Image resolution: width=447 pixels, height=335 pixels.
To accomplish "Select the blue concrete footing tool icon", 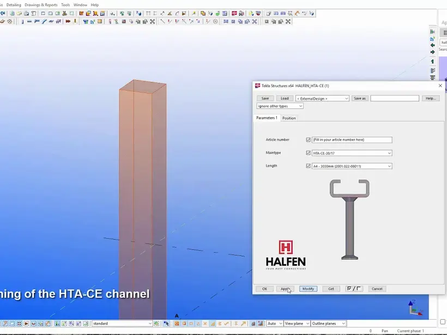I will click(x=85, y=21).
